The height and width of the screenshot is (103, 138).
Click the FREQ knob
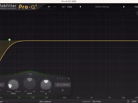tap(13, 84)
